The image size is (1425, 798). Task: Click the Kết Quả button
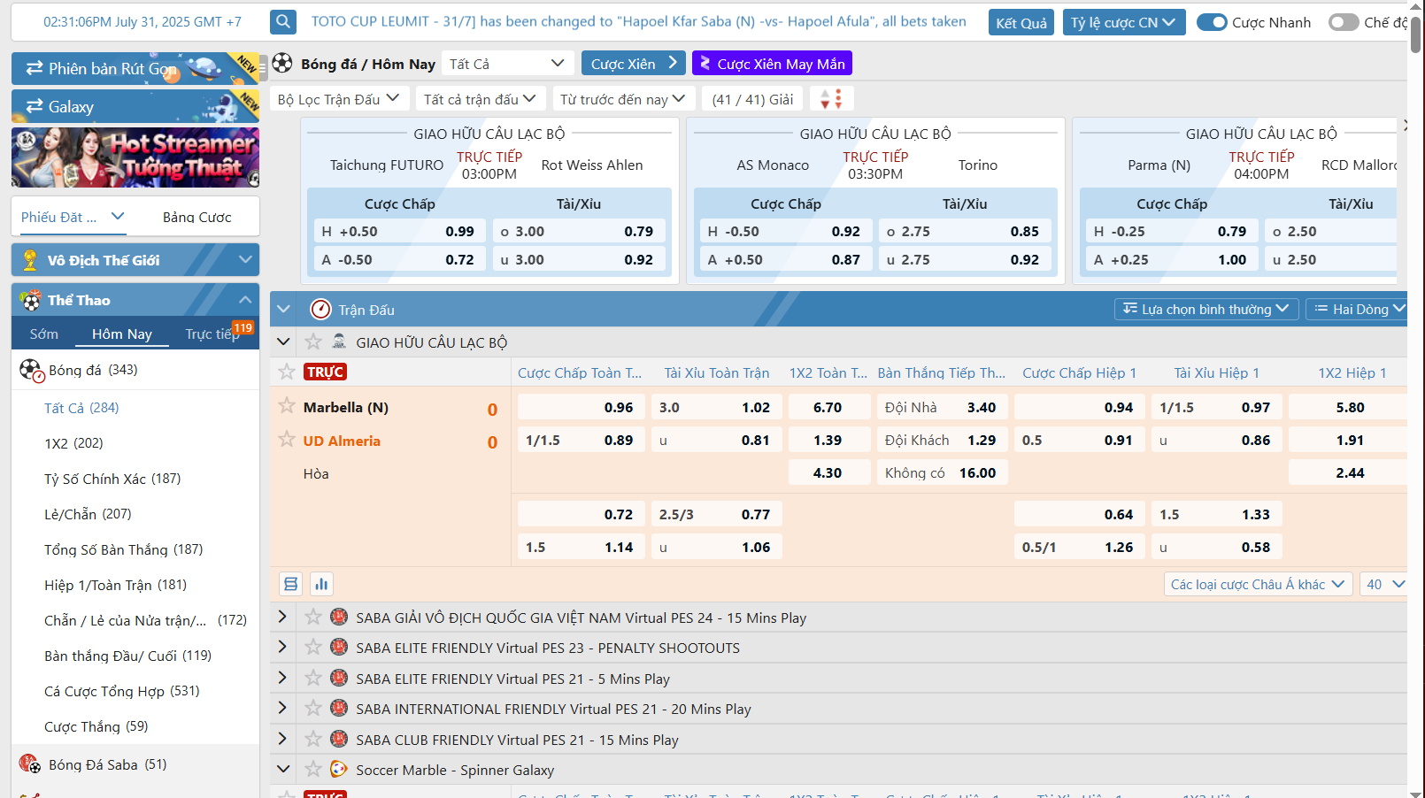click(x=1021, y=22)
